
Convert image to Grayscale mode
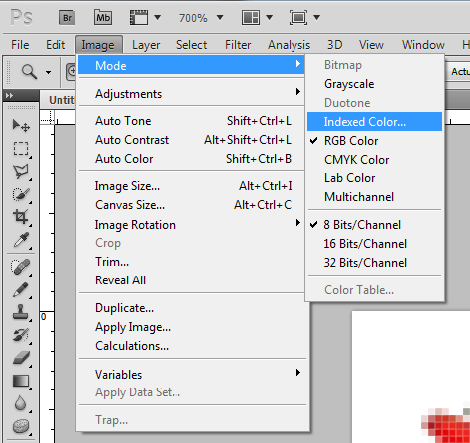(x=375, y=84)
